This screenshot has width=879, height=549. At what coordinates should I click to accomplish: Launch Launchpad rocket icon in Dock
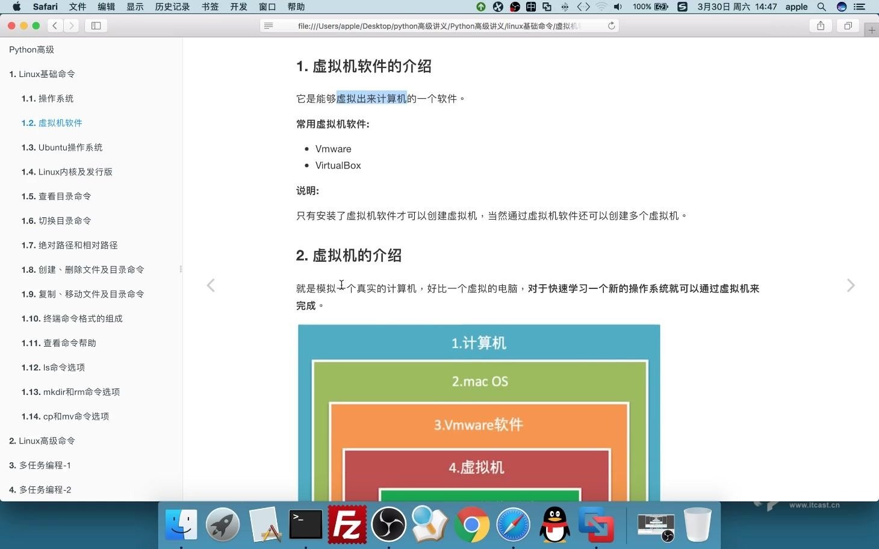click(x=222, y=525)
